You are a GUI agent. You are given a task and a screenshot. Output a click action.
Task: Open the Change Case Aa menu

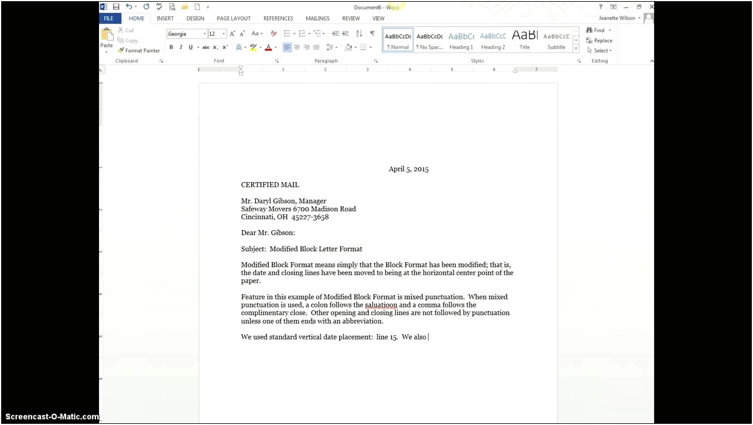[x=257, y=34]
